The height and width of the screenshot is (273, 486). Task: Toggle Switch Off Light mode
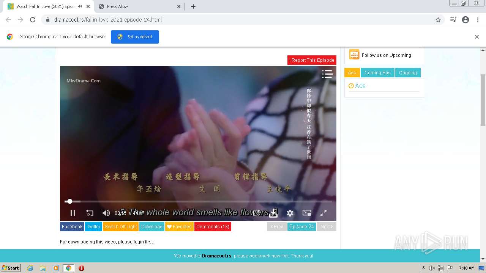(121, 227)
